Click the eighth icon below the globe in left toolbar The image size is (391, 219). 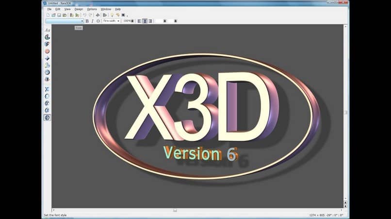coord(47,79)
